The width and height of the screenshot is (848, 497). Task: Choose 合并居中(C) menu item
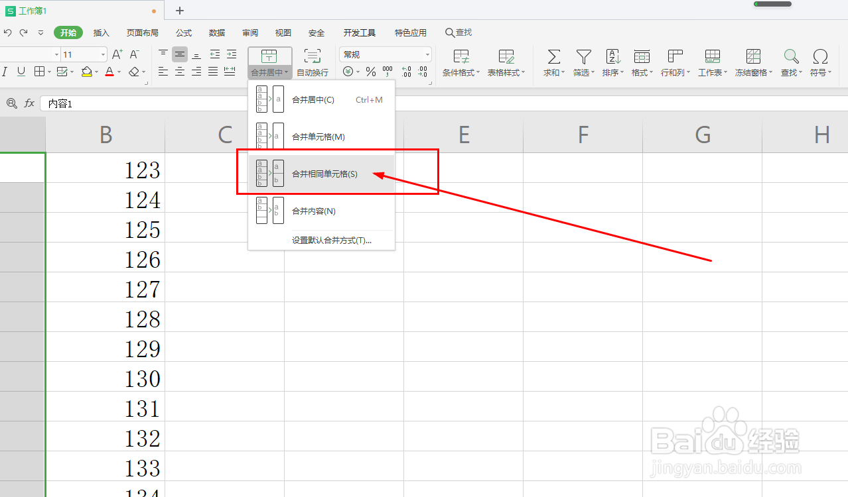pos(322,99)
